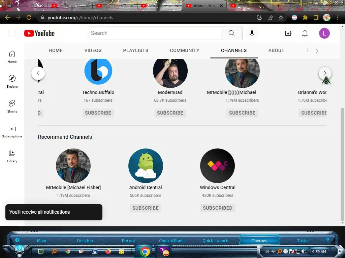Open Techno.Buffalo channel avatar
345x258 pixels.
pos(98,71)
